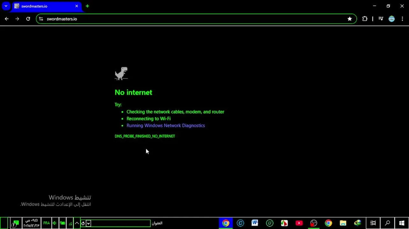Go back to the previous page

point(7,19)
